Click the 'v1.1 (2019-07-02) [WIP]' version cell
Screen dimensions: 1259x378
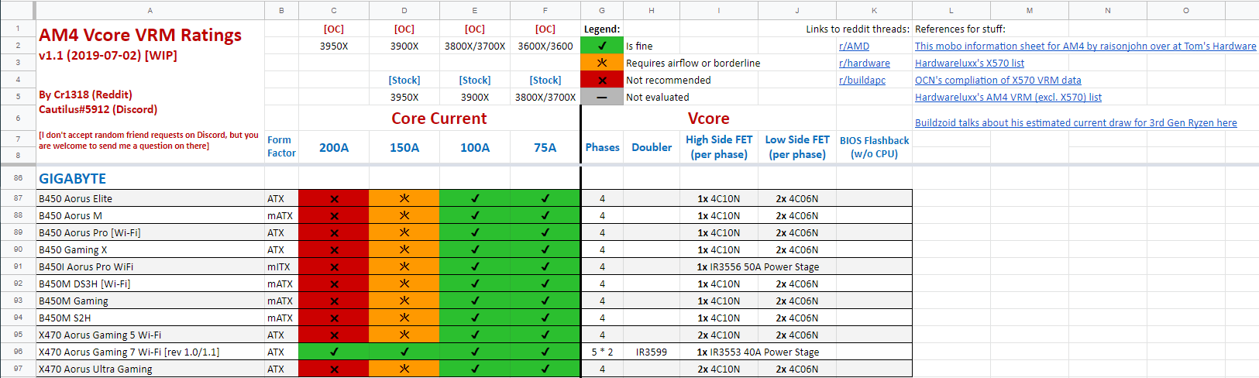[108, 56]
